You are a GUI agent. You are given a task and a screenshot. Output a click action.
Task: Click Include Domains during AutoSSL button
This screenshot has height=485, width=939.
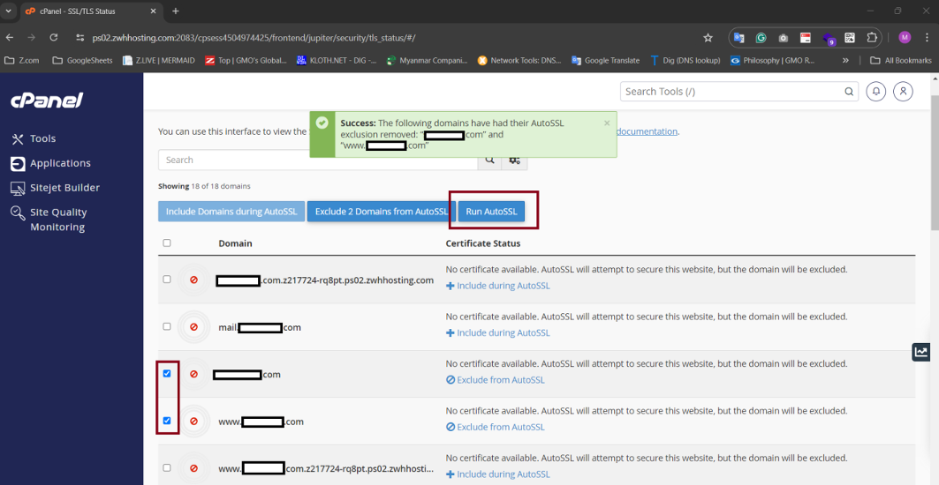point(231,212)
